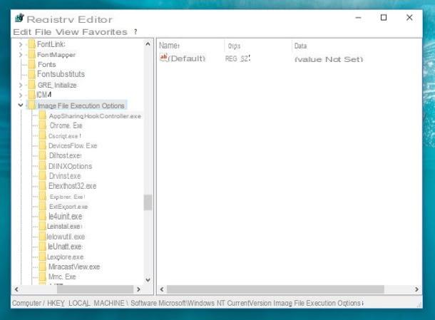Click the (value Not Set) data cell
Viewport: 435px width, 320px height.
329,59
